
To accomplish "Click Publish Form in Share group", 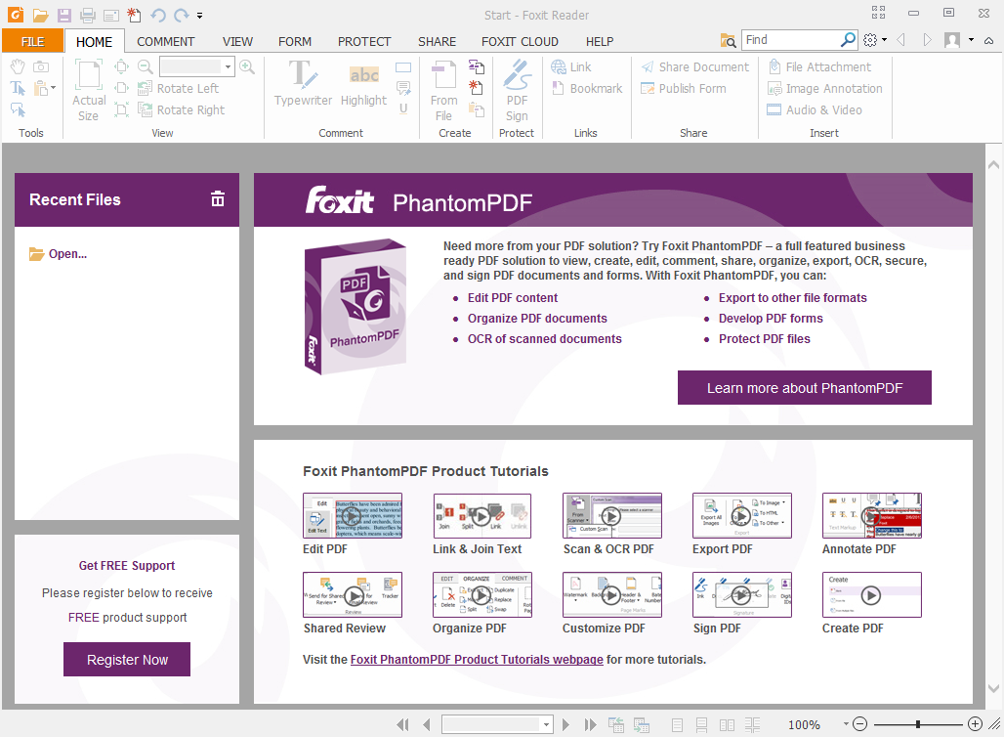I will coord(684,88).
